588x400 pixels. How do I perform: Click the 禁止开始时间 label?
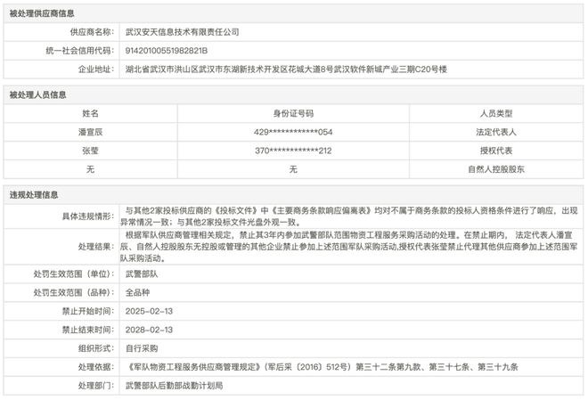[x=87, y=312]
